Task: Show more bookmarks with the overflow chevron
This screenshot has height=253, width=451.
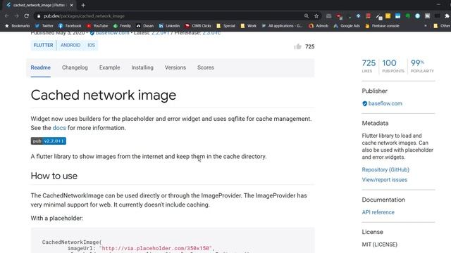Action: (426, 26)
